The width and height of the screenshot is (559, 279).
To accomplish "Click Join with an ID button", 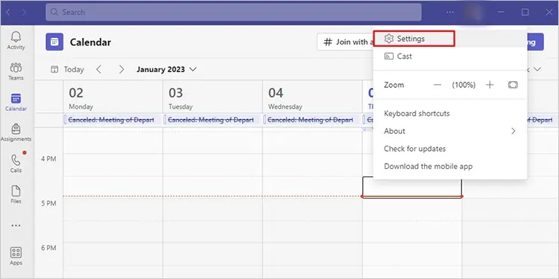I will (345, 42).
